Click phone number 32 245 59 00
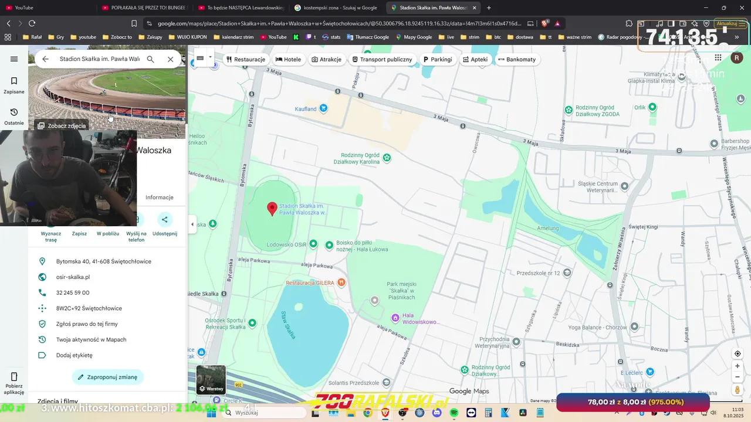Viewport: 751px width, 422px height. [107, 292]
